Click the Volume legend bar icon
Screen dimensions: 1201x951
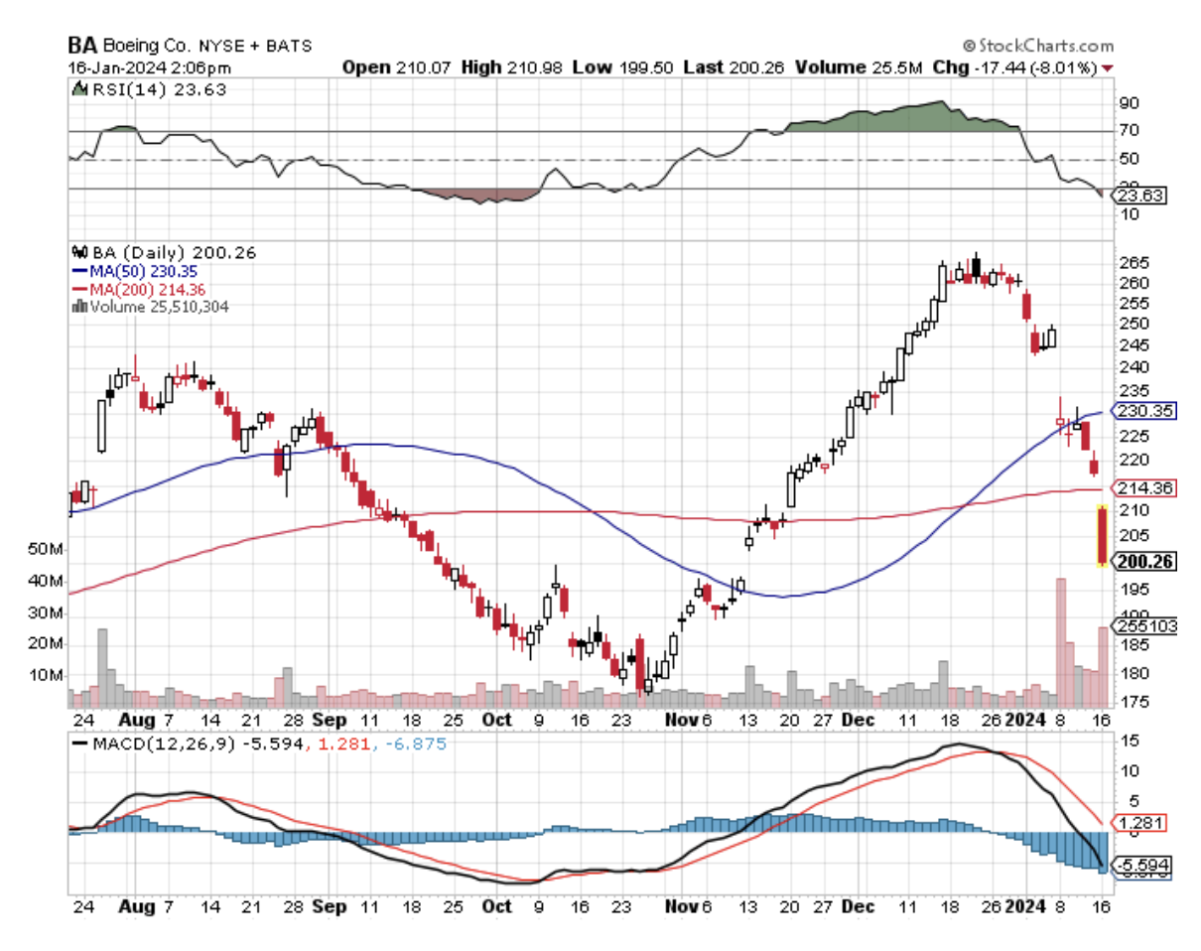77,306
